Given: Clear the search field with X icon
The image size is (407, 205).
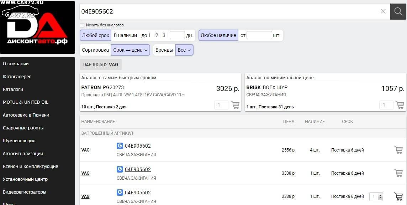Looking at the screenshot, I should (383, 11).
